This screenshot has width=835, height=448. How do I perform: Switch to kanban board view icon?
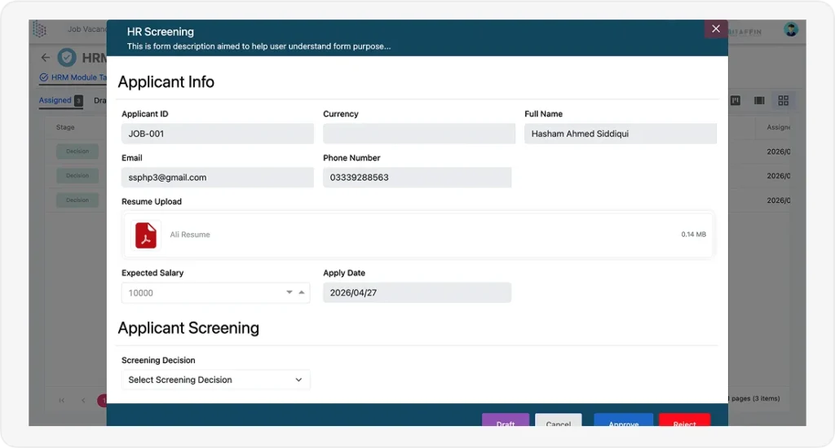(x=736, y=100)
